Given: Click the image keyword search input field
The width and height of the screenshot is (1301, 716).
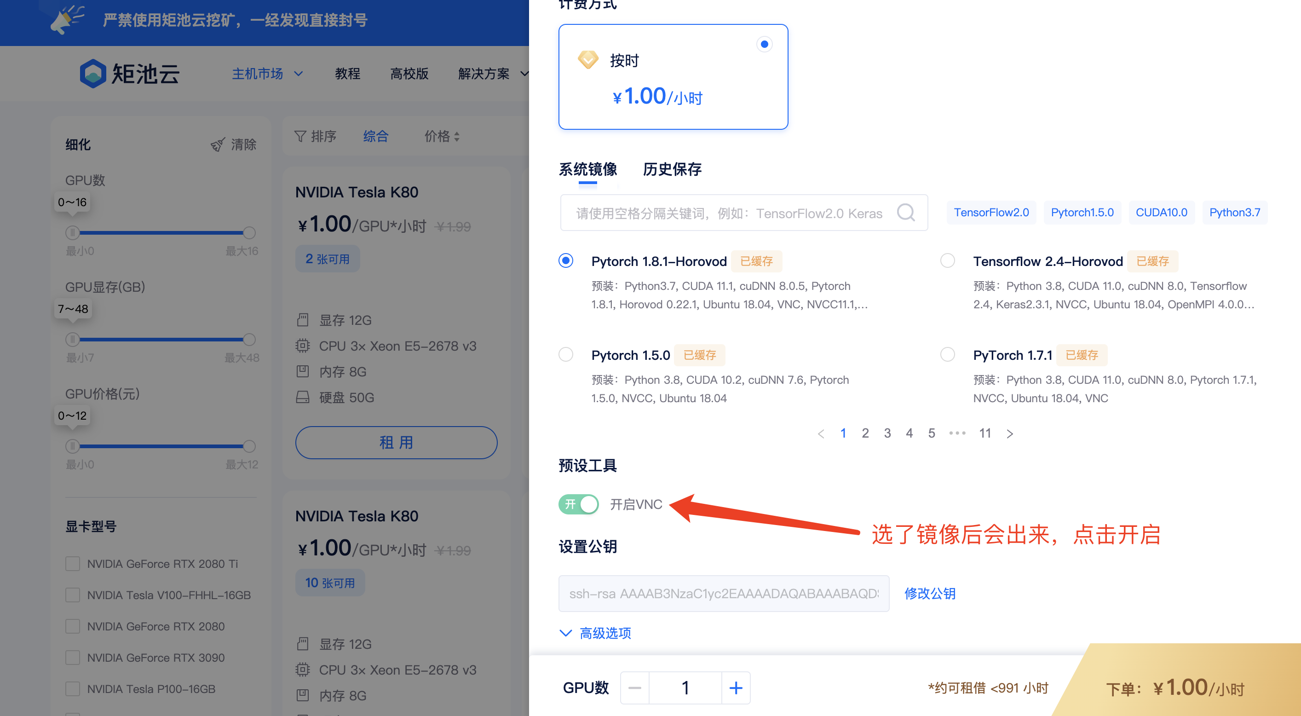Looking at the screenshot, I should pos(728,213).
